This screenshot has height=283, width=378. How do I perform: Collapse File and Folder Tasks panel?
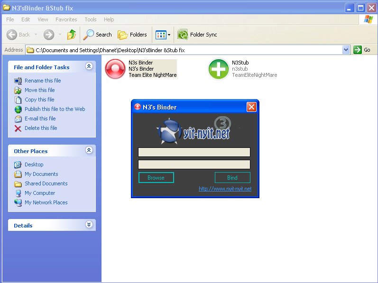click(89, 66)
